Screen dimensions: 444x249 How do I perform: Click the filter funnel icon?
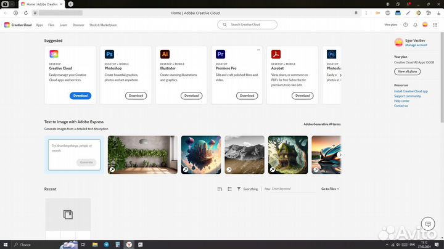239,189
